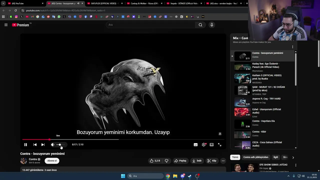Mute the Contra tab via its speaker icon
This screenshot has width=320, height=180.
click(78, 3)
